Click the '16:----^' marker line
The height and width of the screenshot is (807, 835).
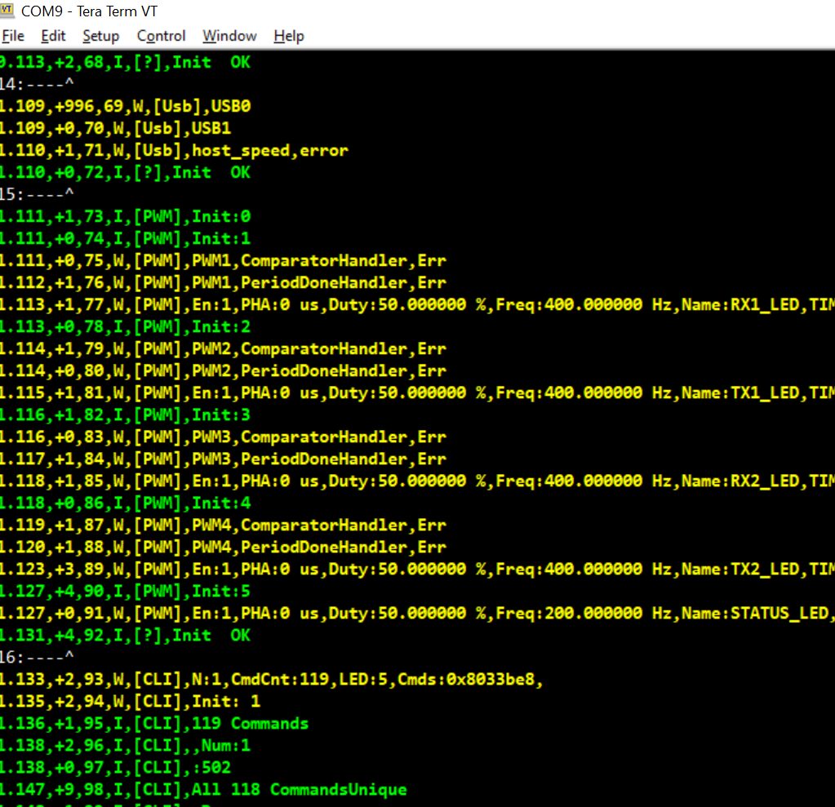coord(37,657)
